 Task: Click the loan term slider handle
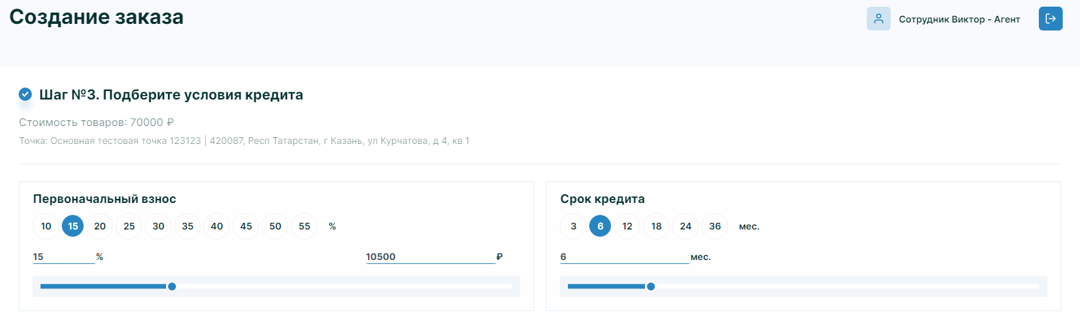click(x=651, y=287)
